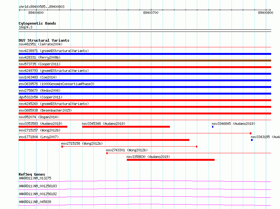Select the nsv4249793 gnomAD variant label
This screenshot has width=280, height=209.
54,71
